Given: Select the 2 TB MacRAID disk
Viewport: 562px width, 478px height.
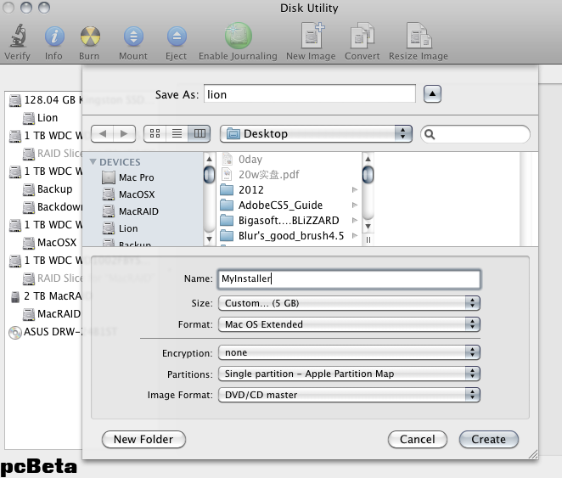Looking at the screenshot, I should pos(46,296).
